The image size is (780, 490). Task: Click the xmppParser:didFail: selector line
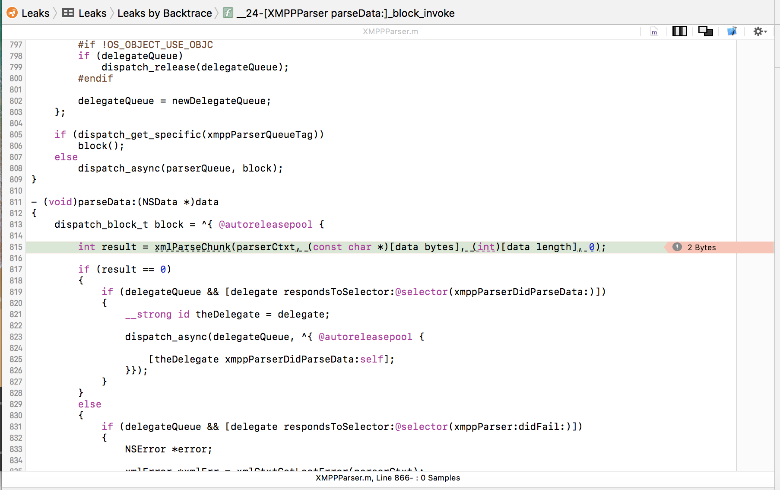[x=342, y=427]
